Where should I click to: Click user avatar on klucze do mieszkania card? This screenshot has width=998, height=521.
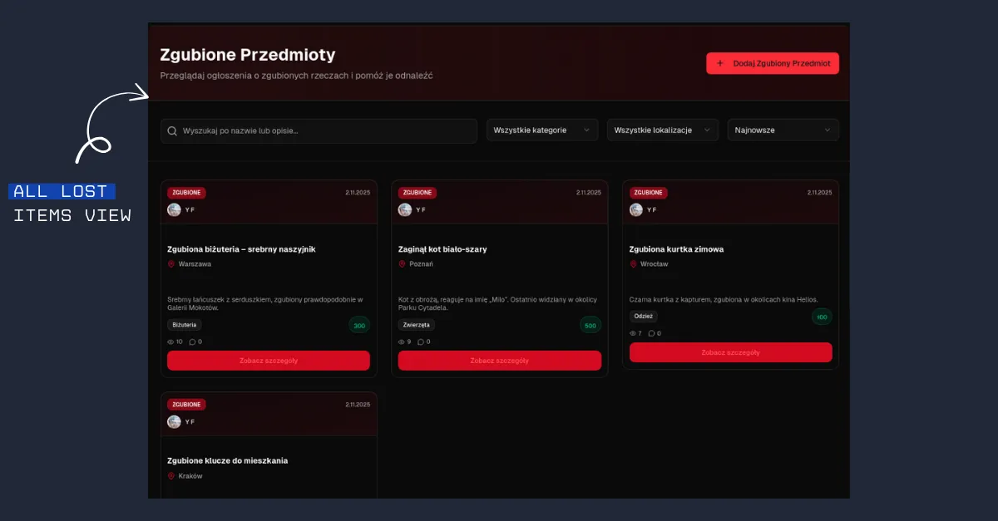(x=174, y=421)
